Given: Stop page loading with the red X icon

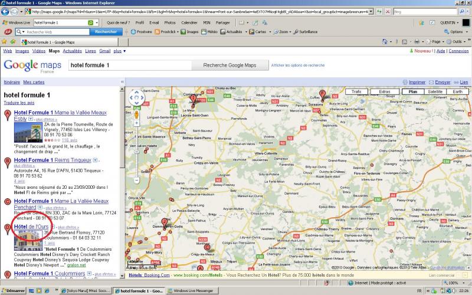Looking at the screenshot, I should (388, 12).
